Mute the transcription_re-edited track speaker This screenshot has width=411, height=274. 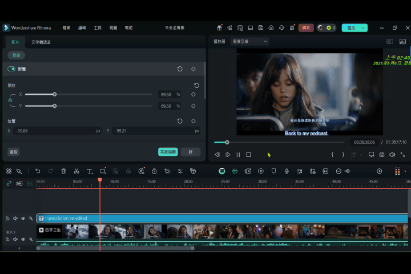(15, 219)
